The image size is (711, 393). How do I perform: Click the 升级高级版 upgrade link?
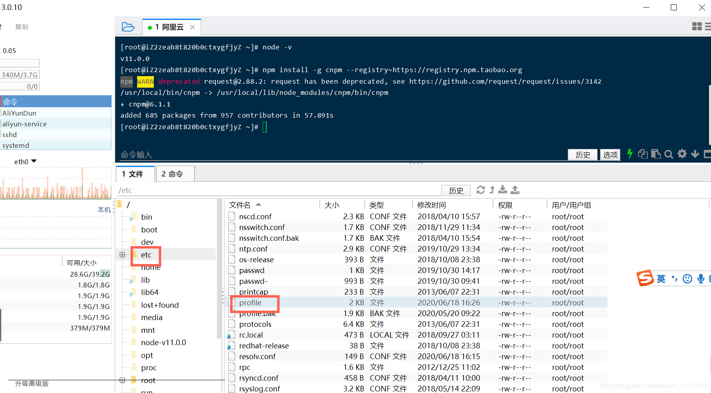pos(31,383)
